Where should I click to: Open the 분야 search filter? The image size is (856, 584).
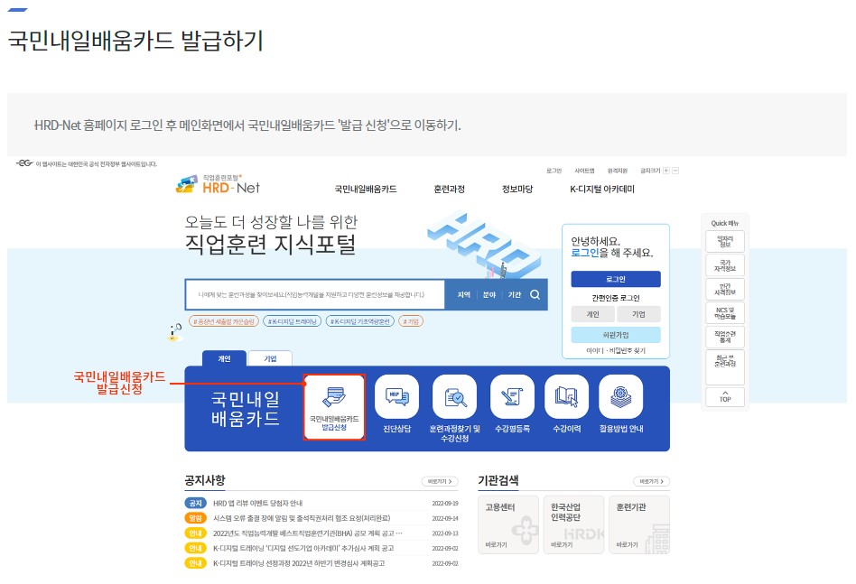click(489, 295)
